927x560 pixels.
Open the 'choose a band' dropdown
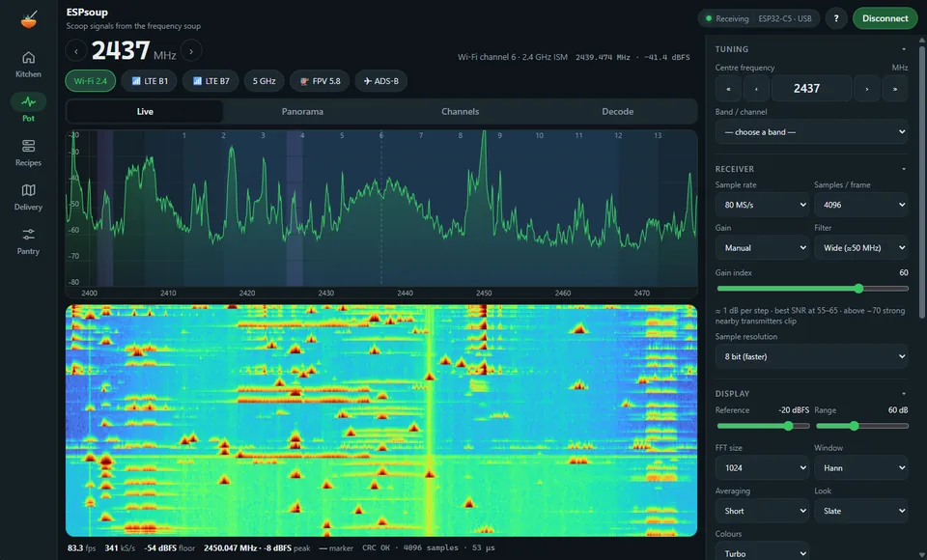pyautogui.click(x=812, y=132)
